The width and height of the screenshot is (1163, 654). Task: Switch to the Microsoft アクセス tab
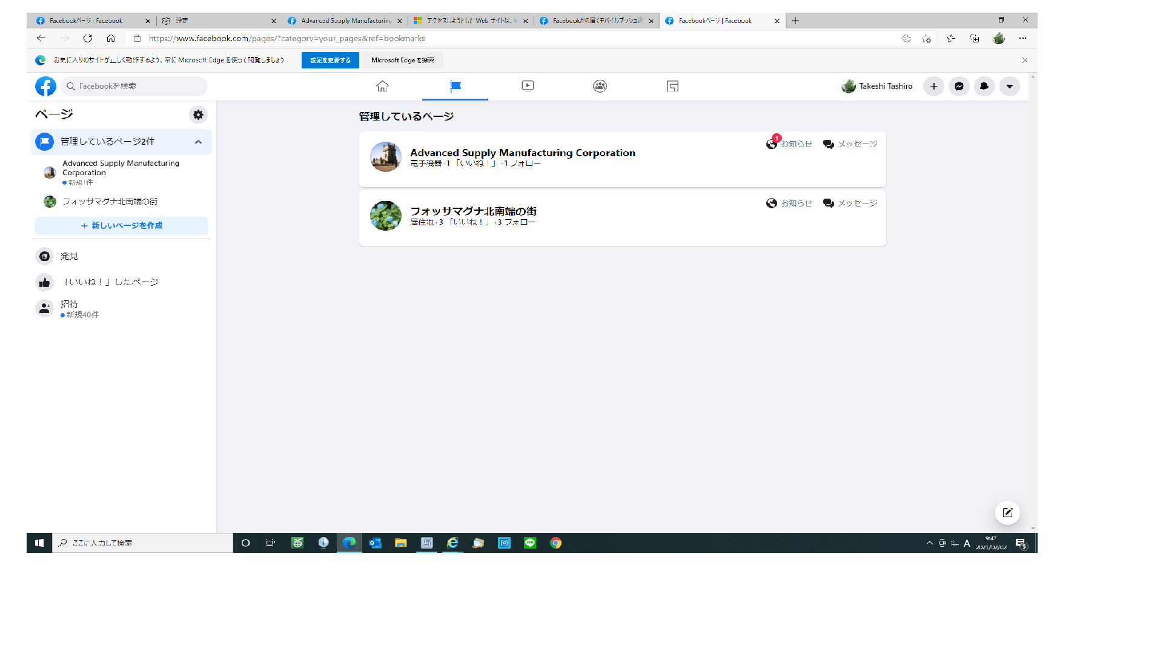click(x=471, y=21)
